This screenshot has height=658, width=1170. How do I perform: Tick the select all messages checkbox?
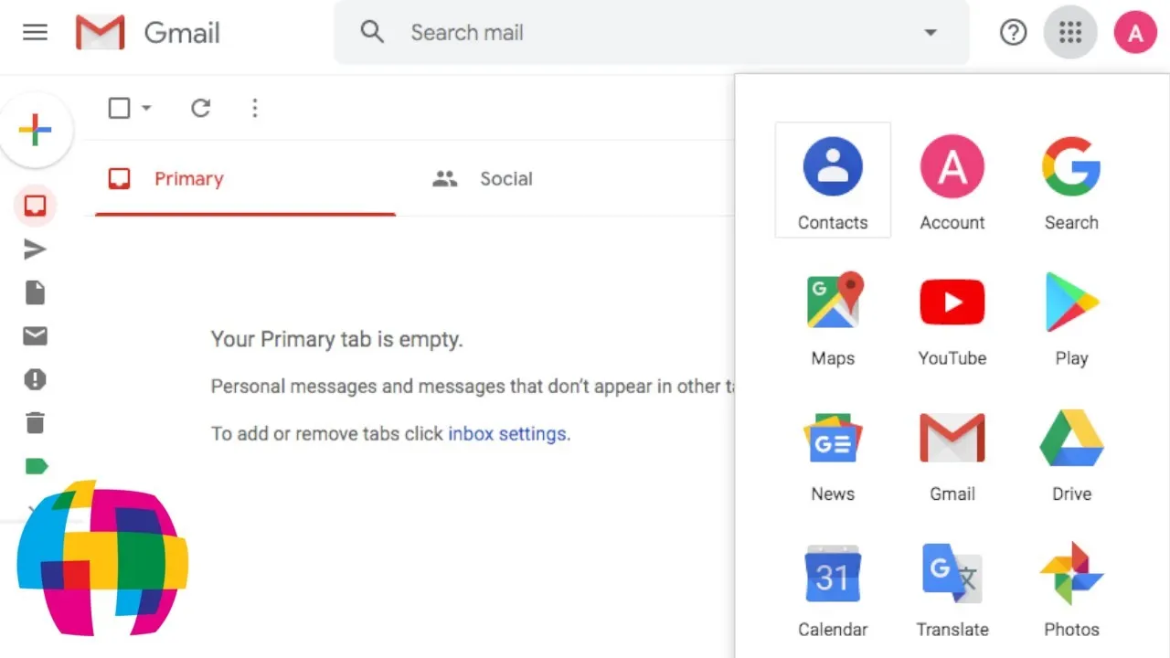pos(119,108)
